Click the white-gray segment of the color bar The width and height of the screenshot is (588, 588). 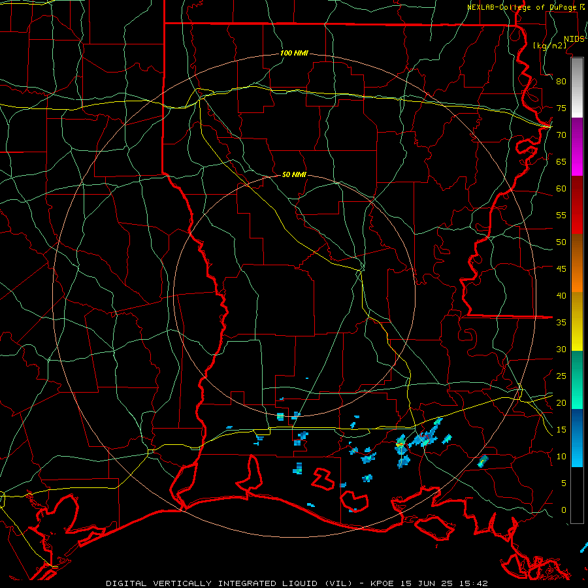point(577,88)
